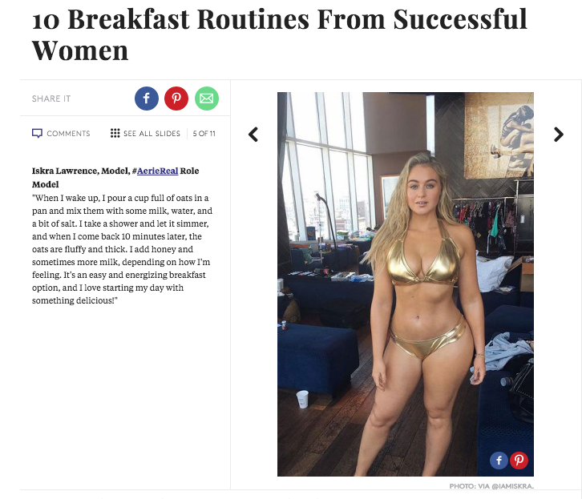The image size is (582, 499).
Task: Share the article on Facebook
Action: coord(146,99)
